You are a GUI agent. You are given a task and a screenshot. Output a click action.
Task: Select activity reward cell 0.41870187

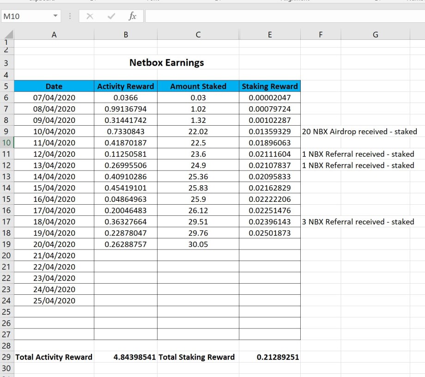tap(126, 143)
